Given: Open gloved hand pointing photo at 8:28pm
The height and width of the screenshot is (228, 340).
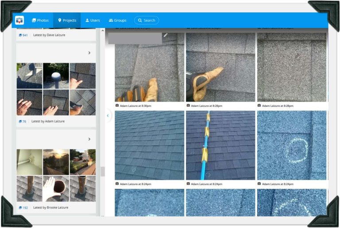Looking at the screenshot, I should click(x=220, y=67).
